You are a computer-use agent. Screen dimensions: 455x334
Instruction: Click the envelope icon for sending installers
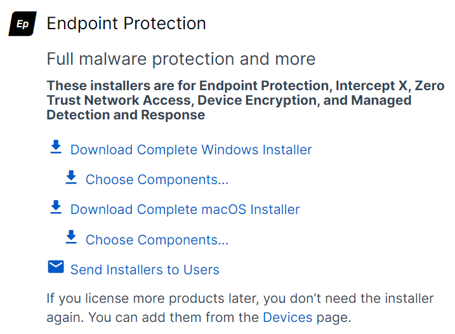coord(56,267)
